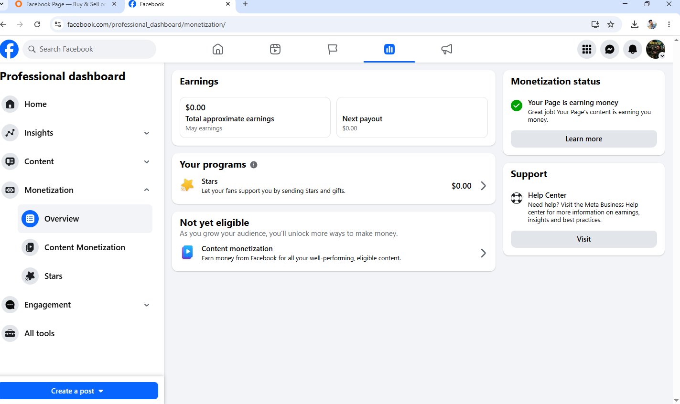
Task: Click the Stars sidebar icon
Action: point(30,276)
